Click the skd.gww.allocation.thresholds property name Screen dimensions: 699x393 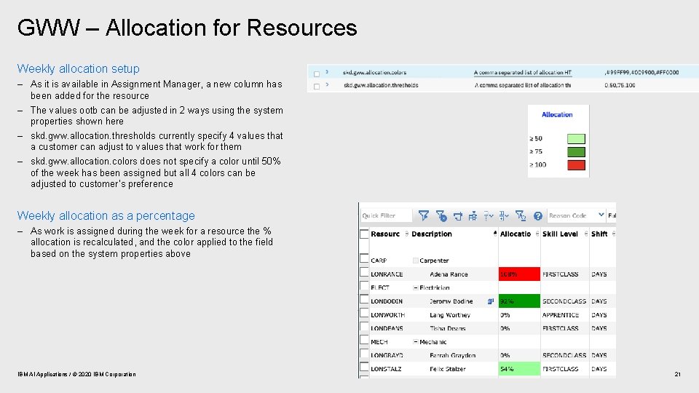pyautogui.click(x=381, y=85)
